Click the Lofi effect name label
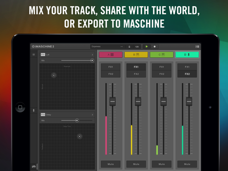 click(47, 55)
